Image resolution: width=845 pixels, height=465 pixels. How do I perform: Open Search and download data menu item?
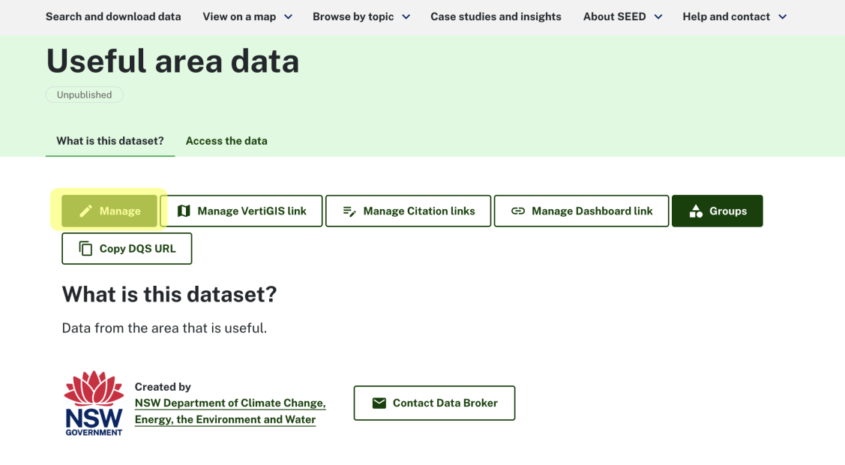coord(113,16)
